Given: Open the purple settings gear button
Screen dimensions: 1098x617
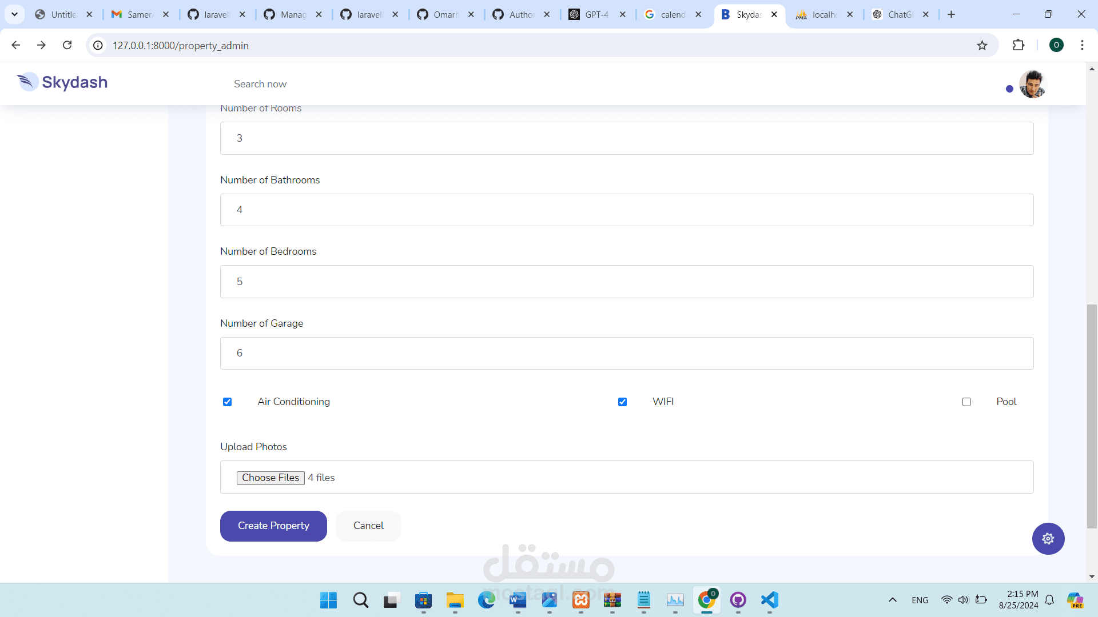Looking at the screenshot, I should click(x=1048, y=538).
